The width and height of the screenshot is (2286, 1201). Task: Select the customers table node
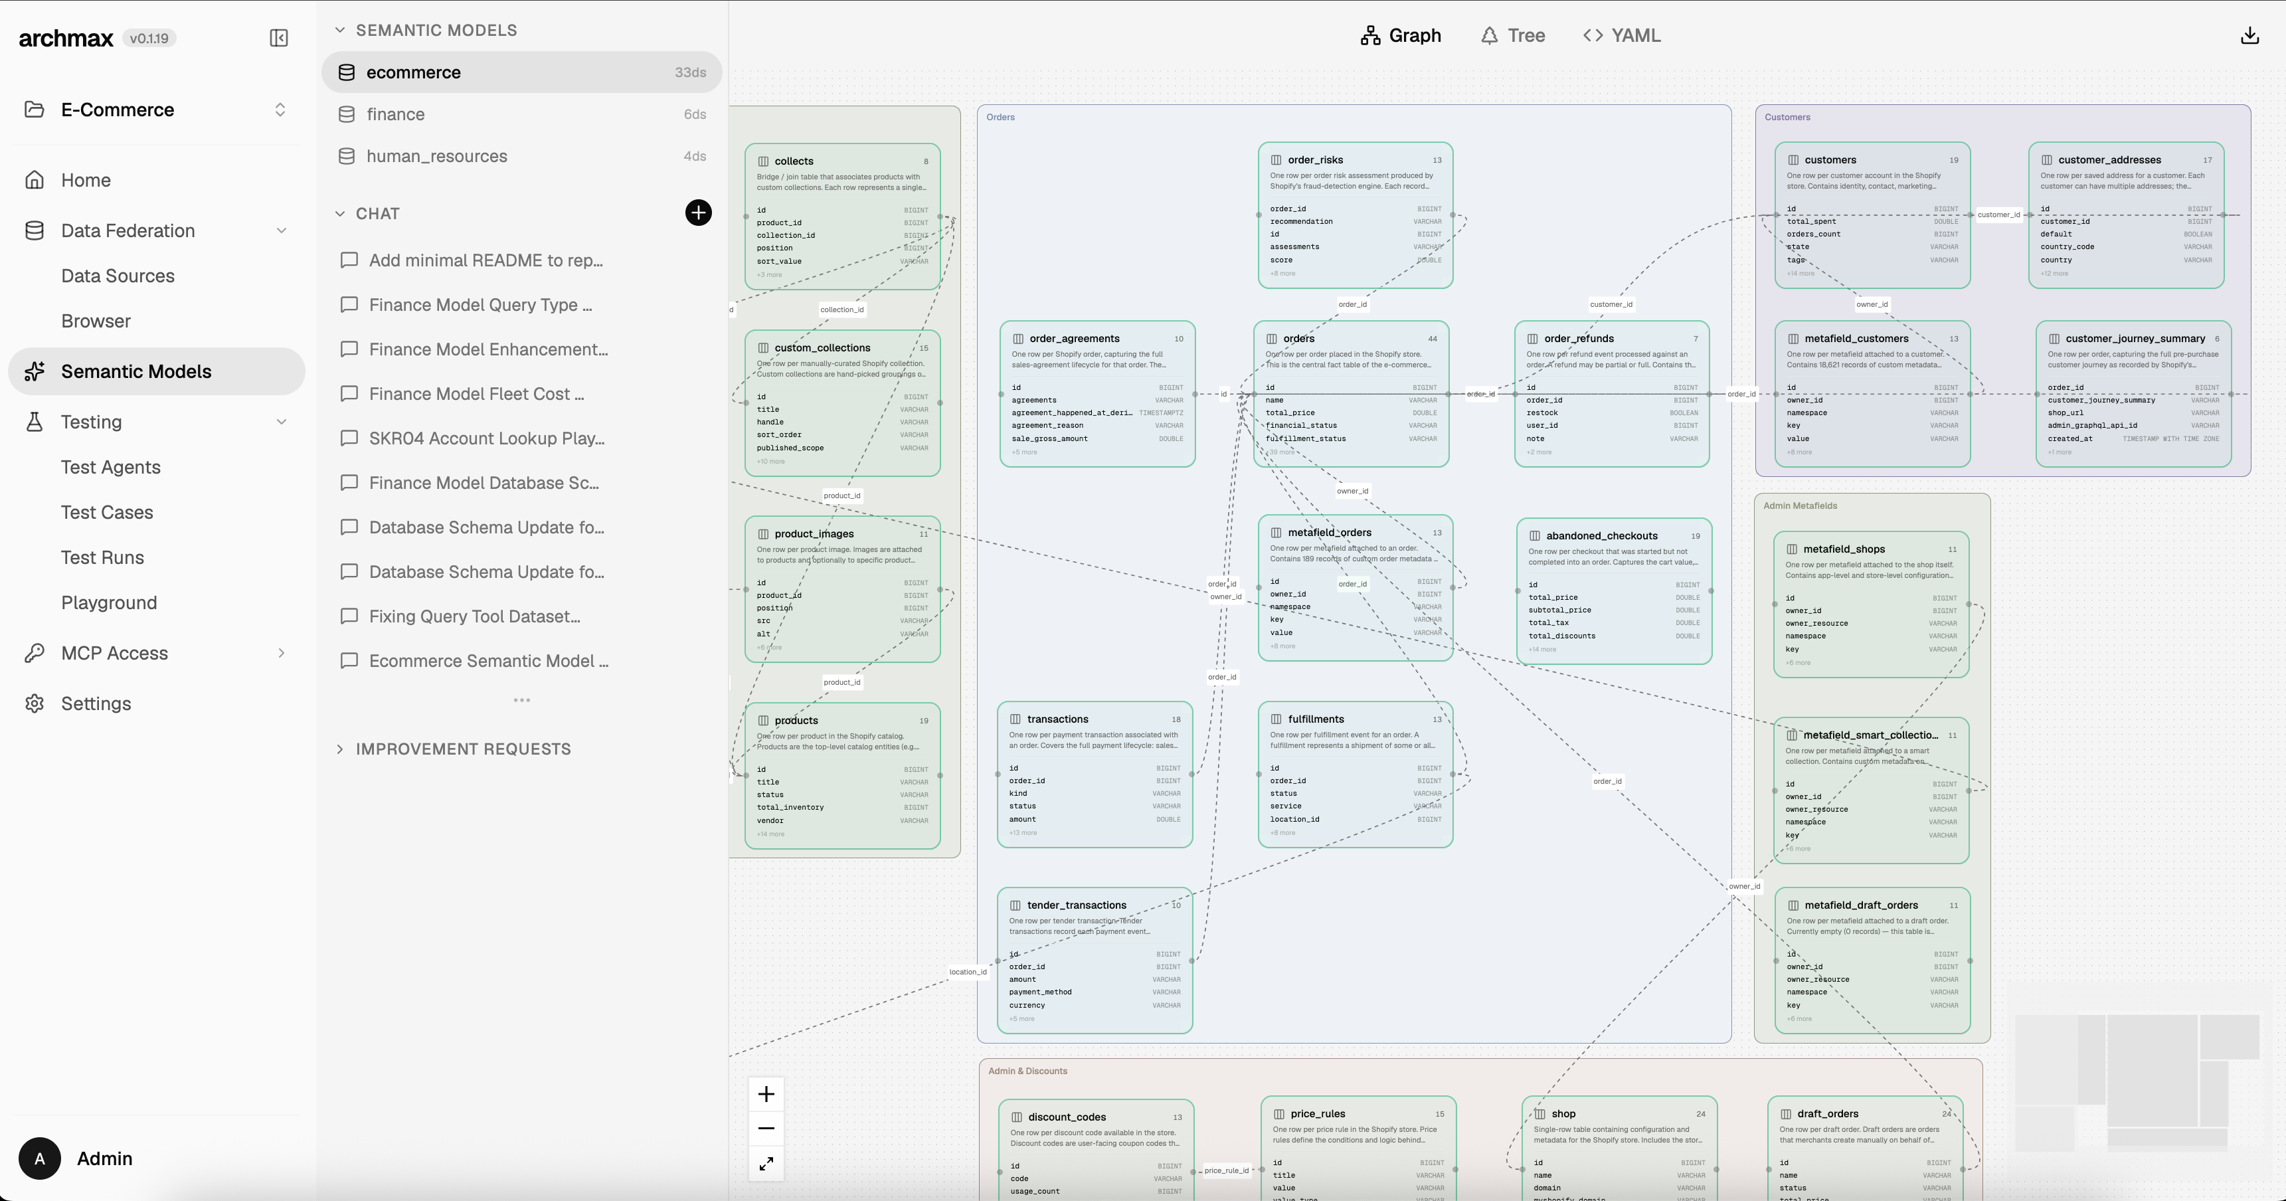[1872, 215]
